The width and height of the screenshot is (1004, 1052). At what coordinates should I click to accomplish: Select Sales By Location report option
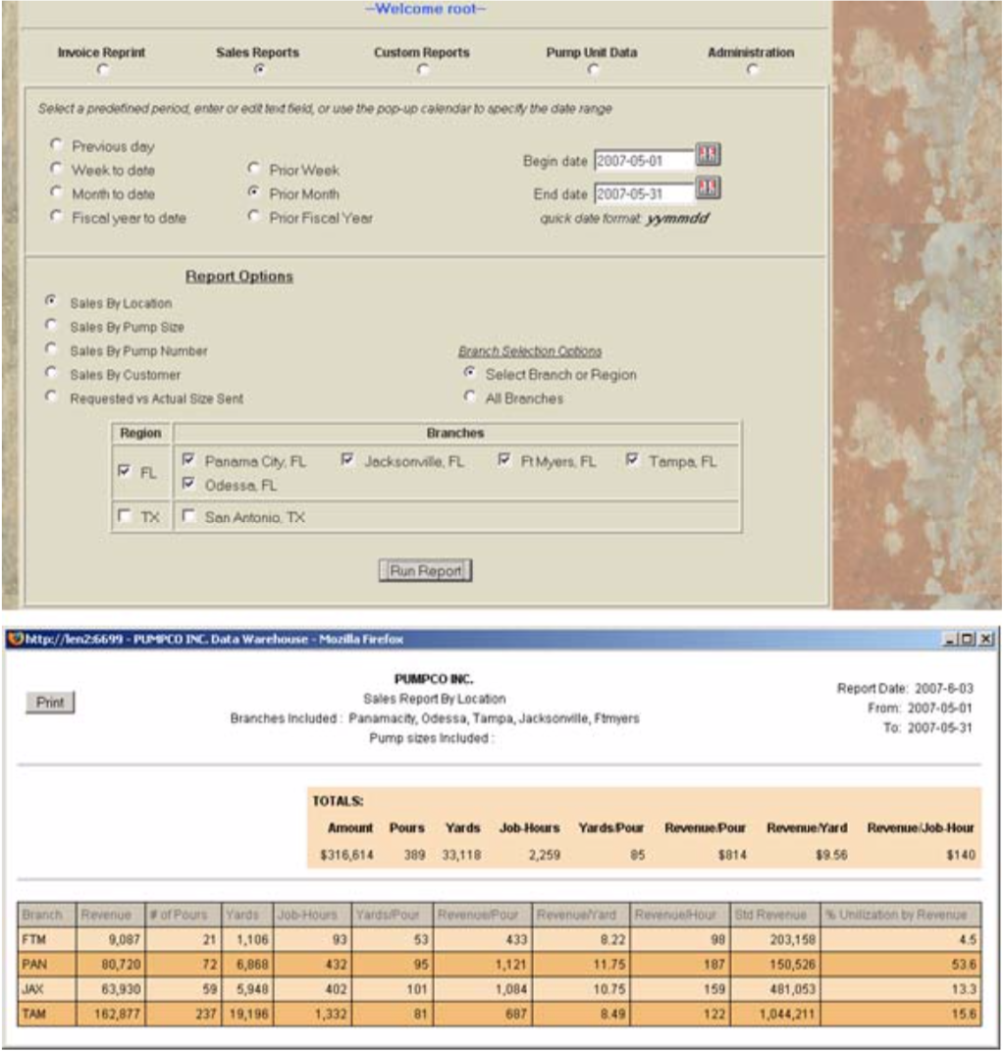coord(51,300)
